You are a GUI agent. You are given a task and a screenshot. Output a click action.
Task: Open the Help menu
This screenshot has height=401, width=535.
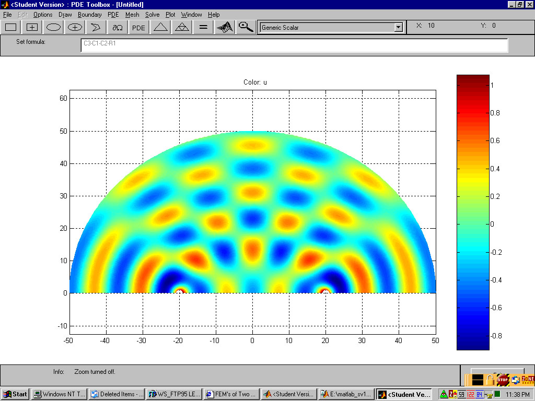[x=214, y=15]
